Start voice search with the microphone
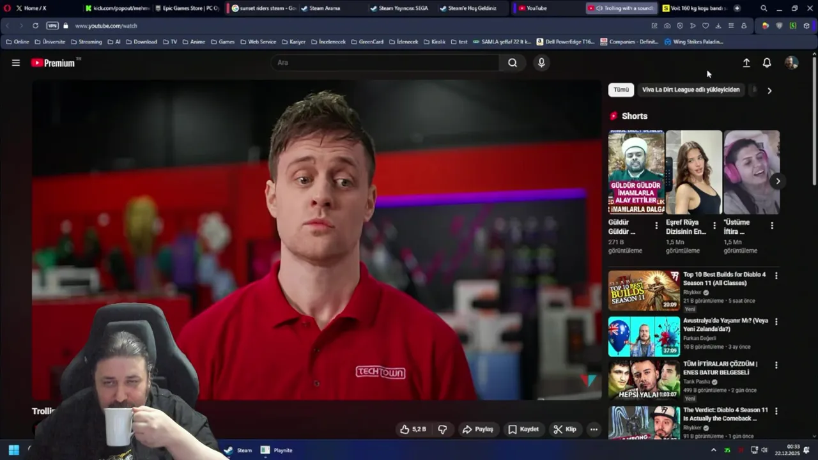The width and height of the screenshot is (818, 460). click(541, 63)
